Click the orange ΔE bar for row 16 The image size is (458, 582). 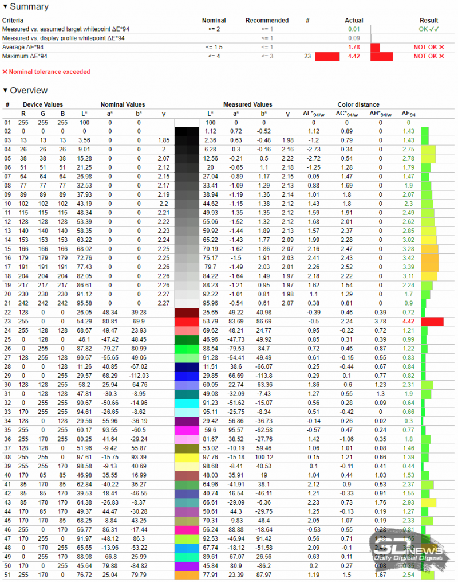430,258
